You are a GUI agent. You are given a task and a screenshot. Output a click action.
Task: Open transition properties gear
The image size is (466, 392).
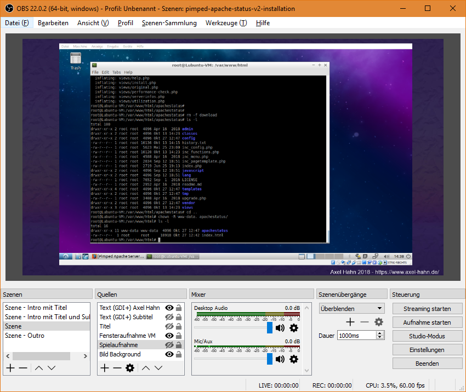(x=379, y=322)
